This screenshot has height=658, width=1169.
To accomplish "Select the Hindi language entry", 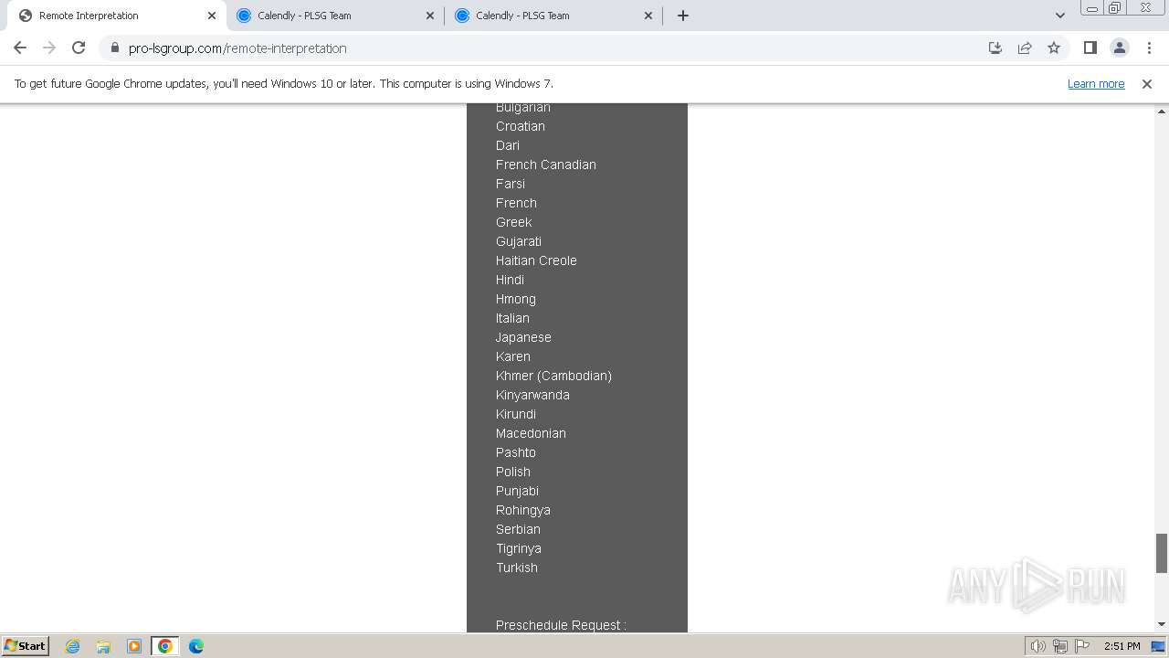I will click(x=510, y=280).
